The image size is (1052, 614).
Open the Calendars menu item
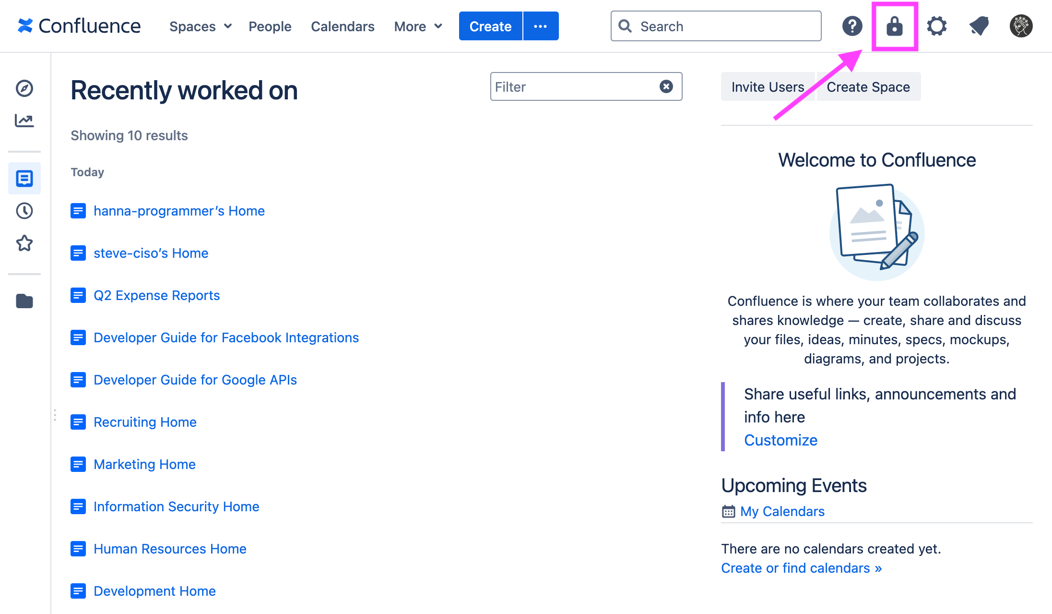[x=343, y=26]
